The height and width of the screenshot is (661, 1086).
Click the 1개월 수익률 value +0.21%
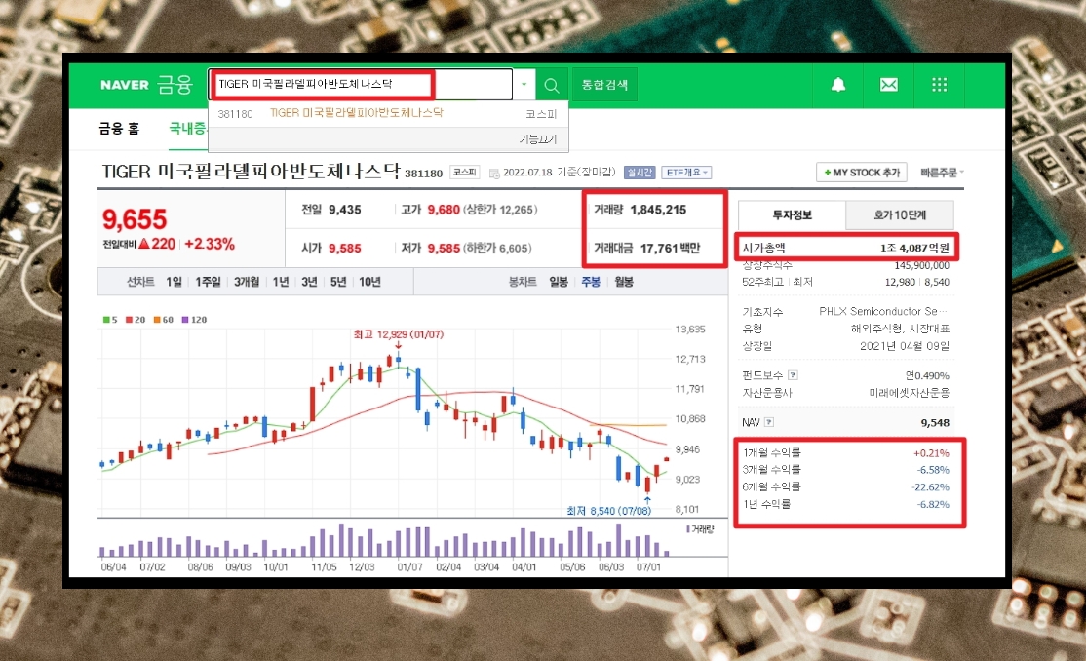(932, 453)
